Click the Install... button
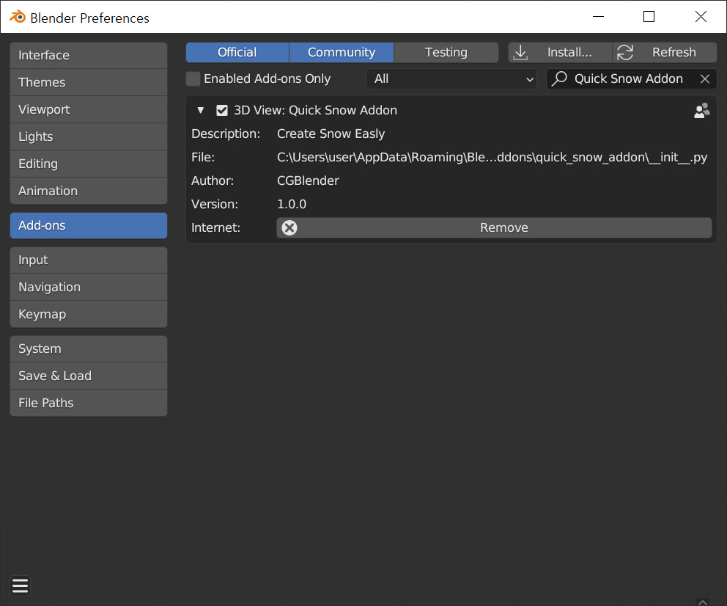Viewport: 727px width, 606px height. pos(560,52)
